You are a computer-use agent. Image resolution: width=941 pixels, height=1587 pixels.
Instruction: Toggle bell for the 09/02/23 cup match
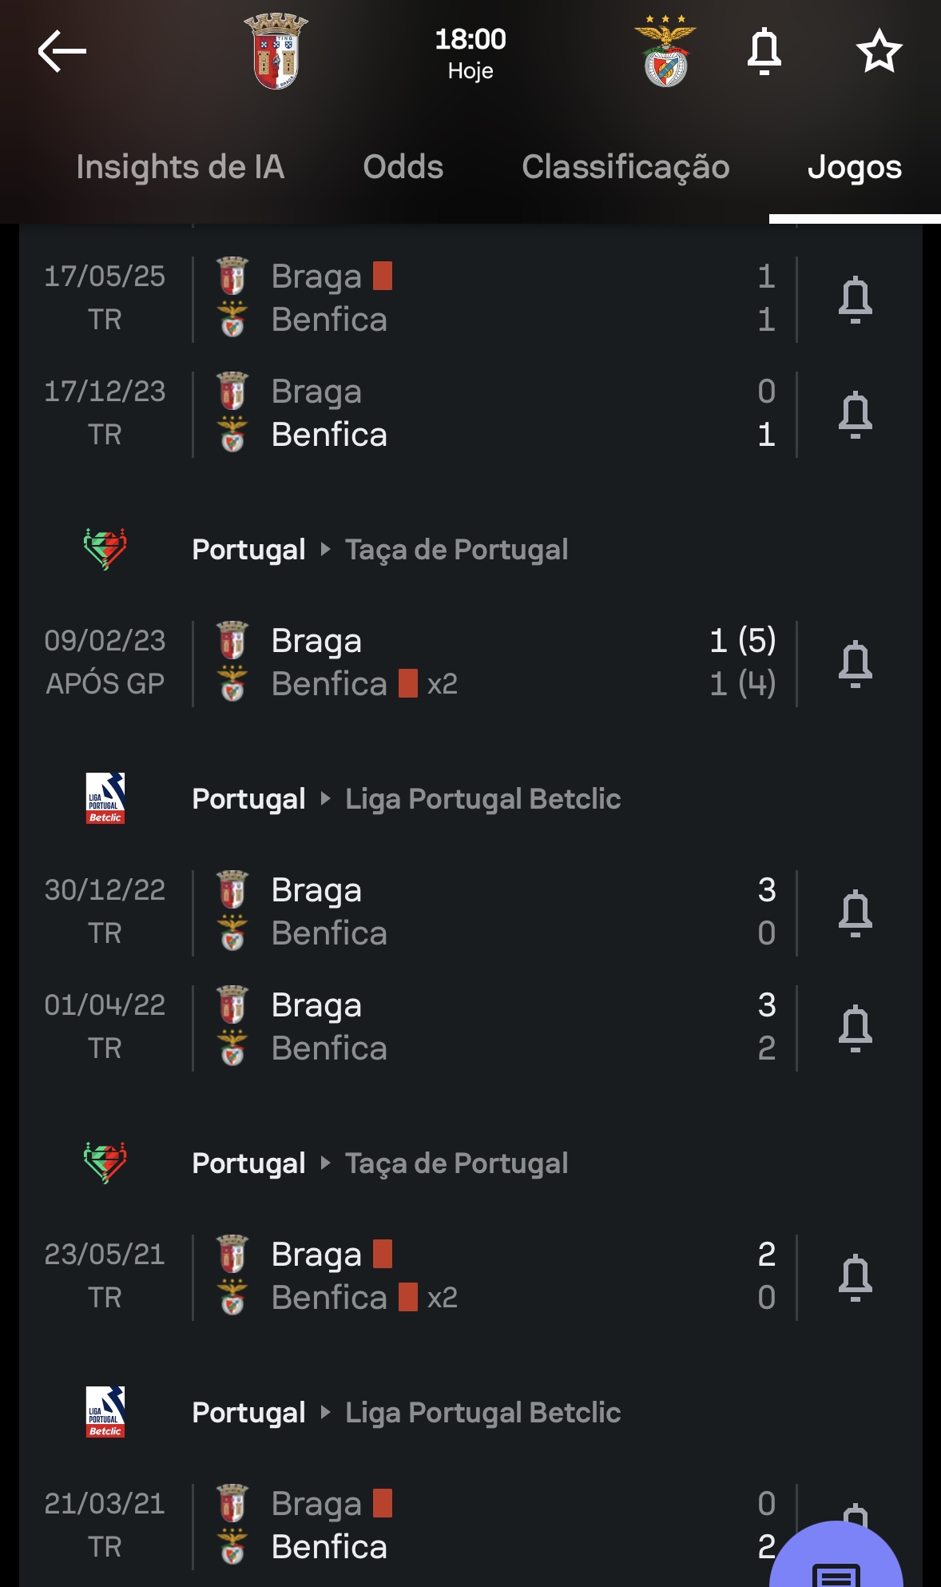[855, 664]
